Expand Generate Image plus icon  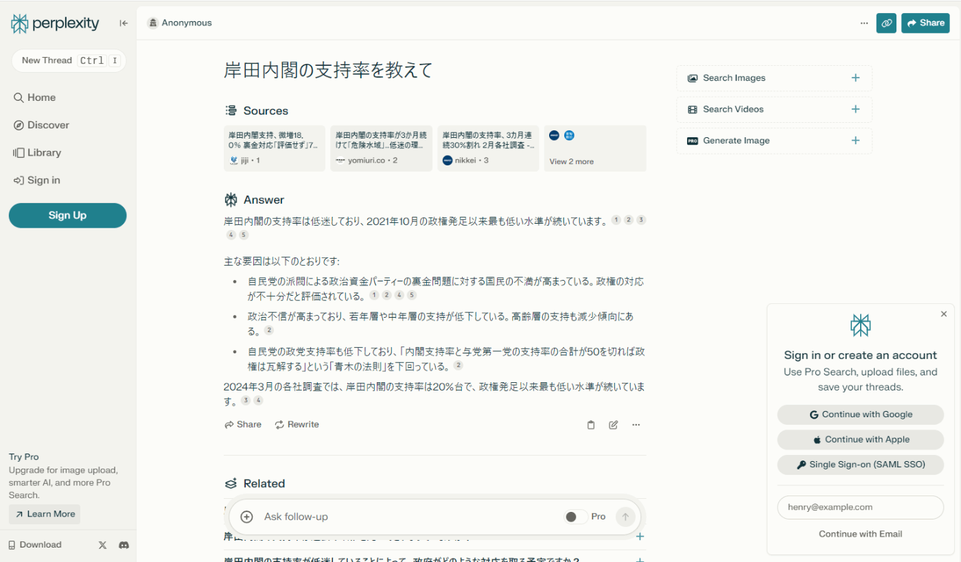pyautogui.click(x=855, y=141)
